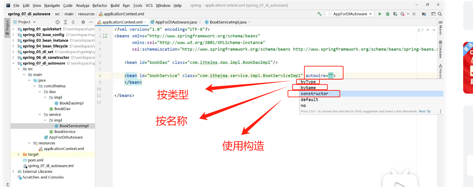This screenshot has height=187, width=473.
Task: Select no completion suggestion
Action: click(370, 105)
